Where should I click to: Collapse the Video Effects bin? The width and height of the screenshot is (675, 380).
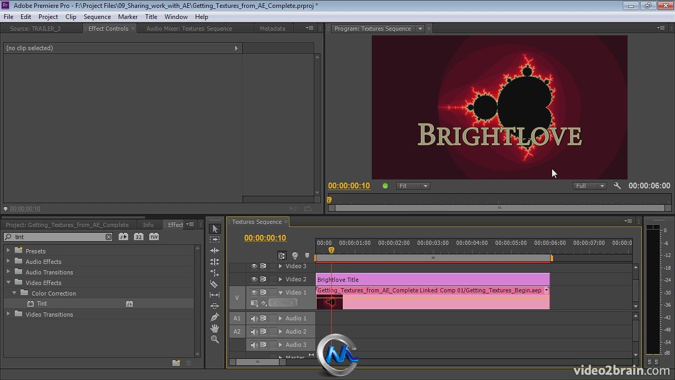click(x=8, y=282)
